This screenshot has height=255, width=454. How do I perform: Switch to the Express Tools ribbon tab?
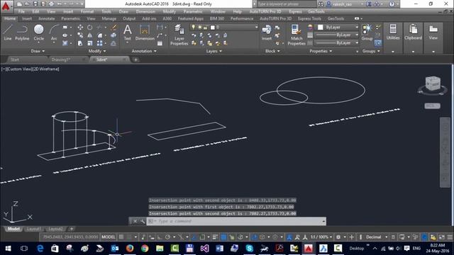pyautogui.click(x=309, y=18)
